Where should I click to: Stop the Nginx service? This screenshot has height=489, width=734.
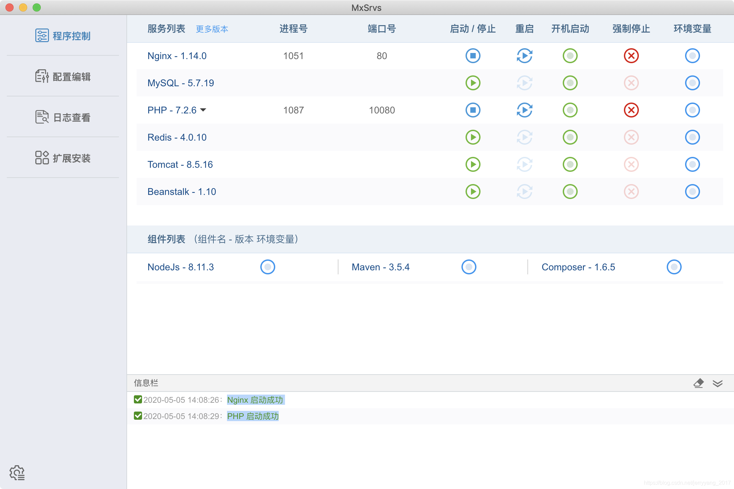click(x=473, y=56)
